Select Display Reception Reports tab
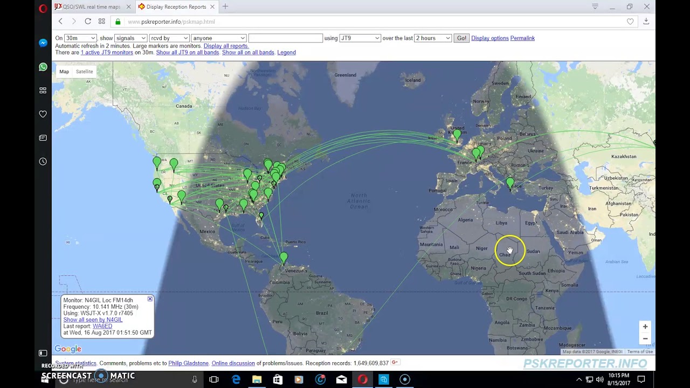 (176, 6)
